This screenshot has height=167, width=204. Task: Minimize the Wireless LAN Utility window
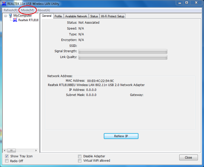click(180, 3)
